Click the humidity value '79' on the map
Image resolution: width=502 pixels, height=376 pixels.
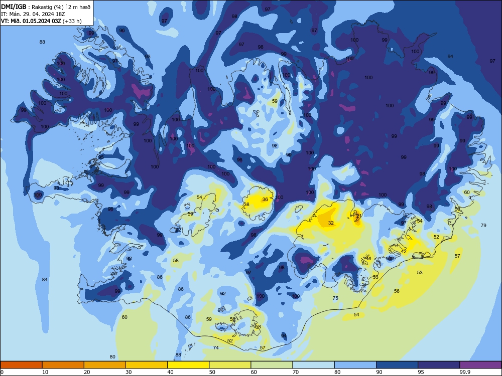pyautogui.click(x=483, y=226)
